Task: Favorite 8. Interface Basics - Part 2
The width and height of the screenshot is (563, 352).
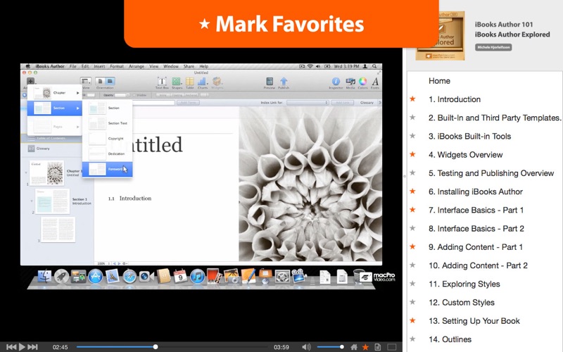Action: [413, 228]
